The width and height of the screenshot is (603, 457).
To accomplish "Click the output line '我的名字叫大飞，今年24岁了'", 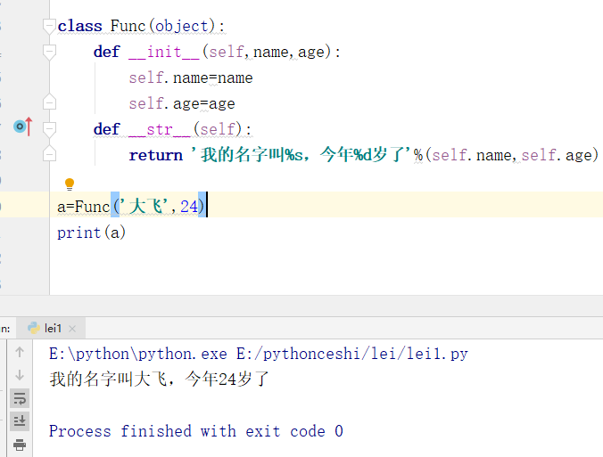I will click(x=159, y=379).
